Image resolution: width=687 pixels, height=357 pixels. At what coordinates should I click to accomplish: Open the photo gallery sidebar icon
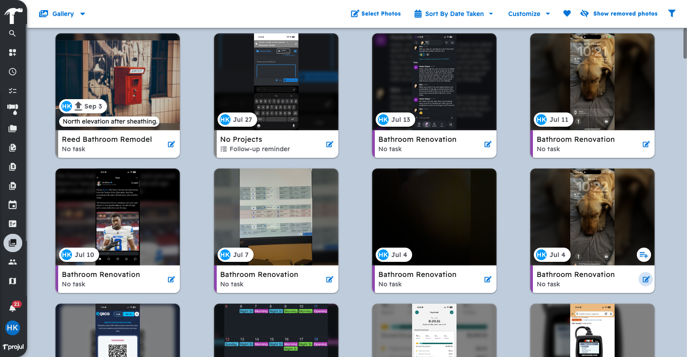tap(12, 243)
